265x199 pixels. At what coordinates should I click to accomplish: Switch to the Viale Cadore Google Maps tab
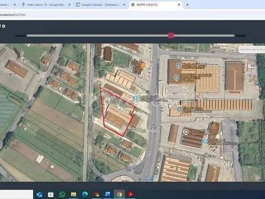(45, 5)
